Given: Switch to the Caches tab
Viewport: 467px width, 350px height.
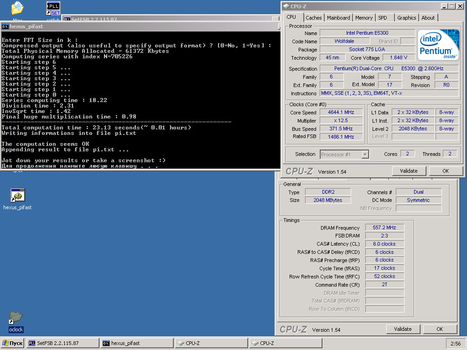Looking at the screenshot, I should click(x=314, y=18).
